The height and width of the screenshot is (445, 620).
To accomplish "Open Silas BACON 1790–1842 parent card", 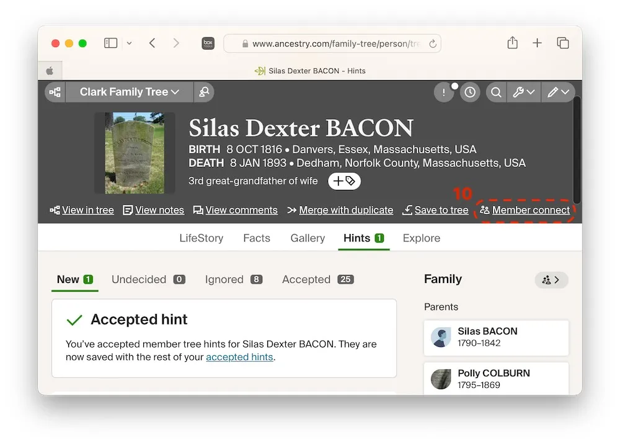I will 496,338.
